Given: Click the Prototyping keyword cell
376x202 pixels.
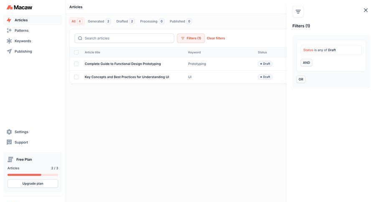Looking at the screenshot, I should (197, 64).
